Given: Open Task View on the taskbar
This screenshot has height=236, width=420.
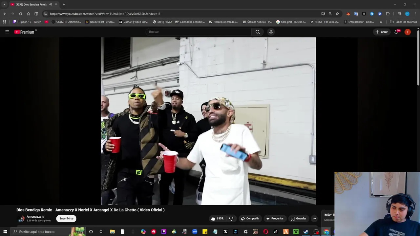Looking at the screenshot, I should 101,232.
